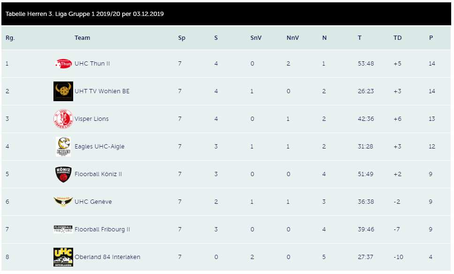Screen dimensions: 454x274
Task: Click the Floorball Köniz shield logo
Action: 63,174
